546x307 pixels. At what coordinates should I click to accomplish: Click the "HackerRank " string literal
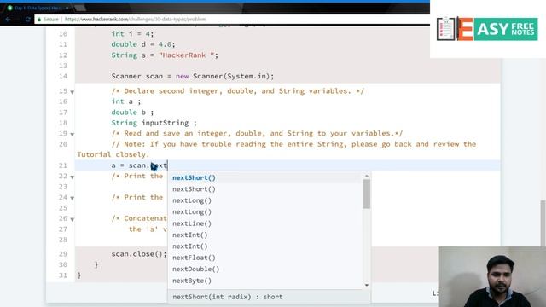click(186, 55)
